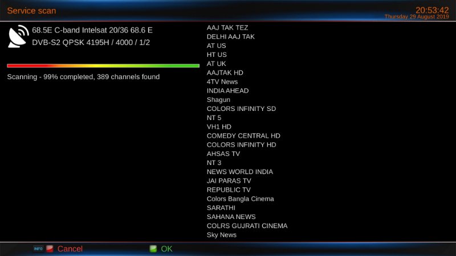
Task: Select REPUBLIC TV channel
Action: (229, 189)
